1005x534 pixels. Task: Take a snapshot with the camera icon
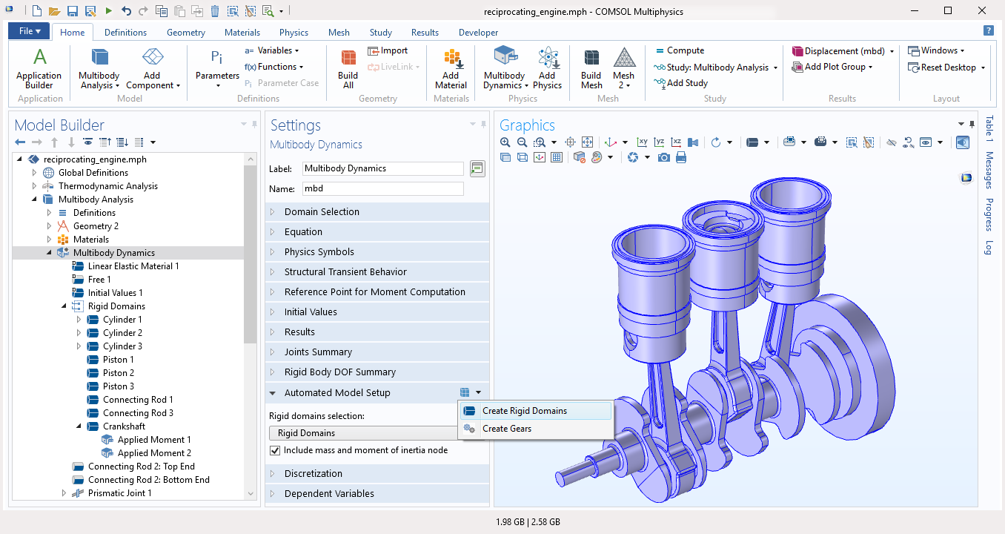pos(664,157)
